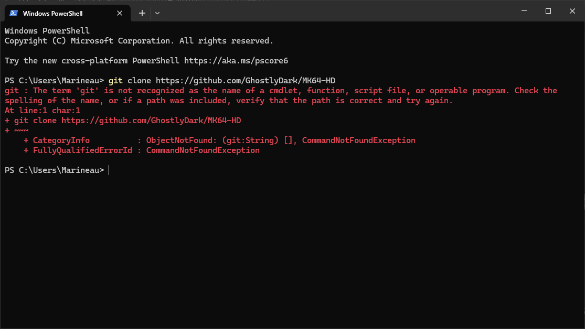The width and height of the screenshot is (585, 329).
Task: Click the https://aka.ms/pscore6 link
Action: coord(236,61)
